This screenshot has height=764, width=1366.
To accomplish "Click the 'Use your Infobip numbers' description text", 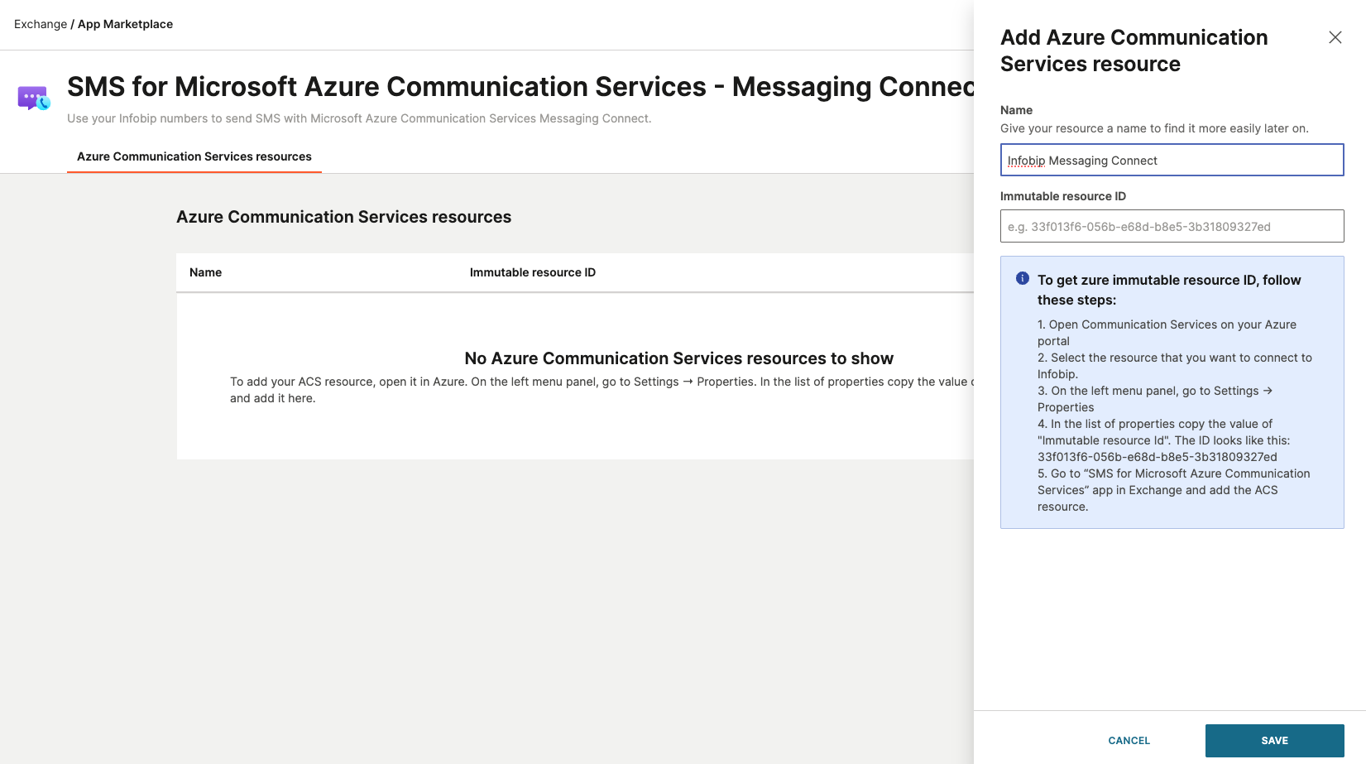I will click(359, 118).
